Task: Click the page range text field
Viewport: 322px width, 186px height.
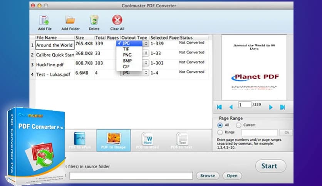Action: point(260,133)
